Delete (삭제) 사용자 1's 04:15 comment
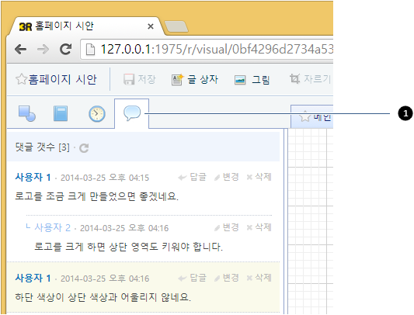This screenshot has width=414, height=315. (259, 177)
